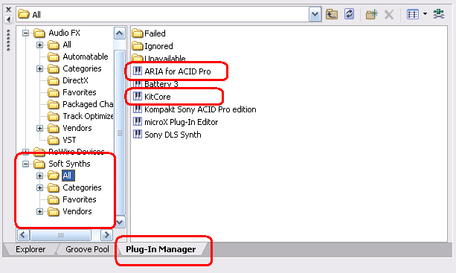Select the Audio FX folder
Screen dimensions: 456x273
[x=64, y=33]
